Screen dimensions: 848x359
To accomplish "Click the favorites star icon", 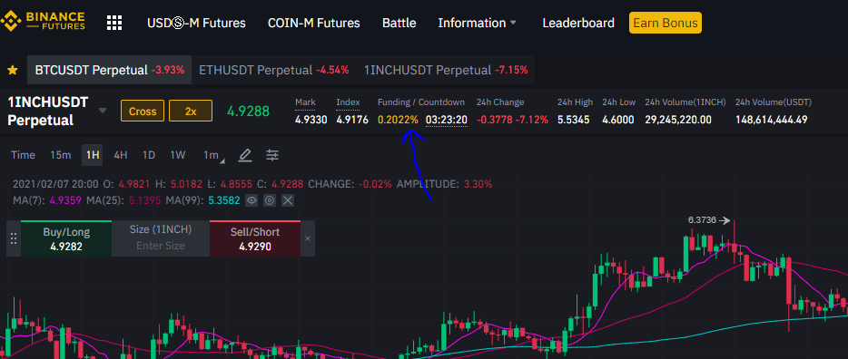I will (13, 70).
